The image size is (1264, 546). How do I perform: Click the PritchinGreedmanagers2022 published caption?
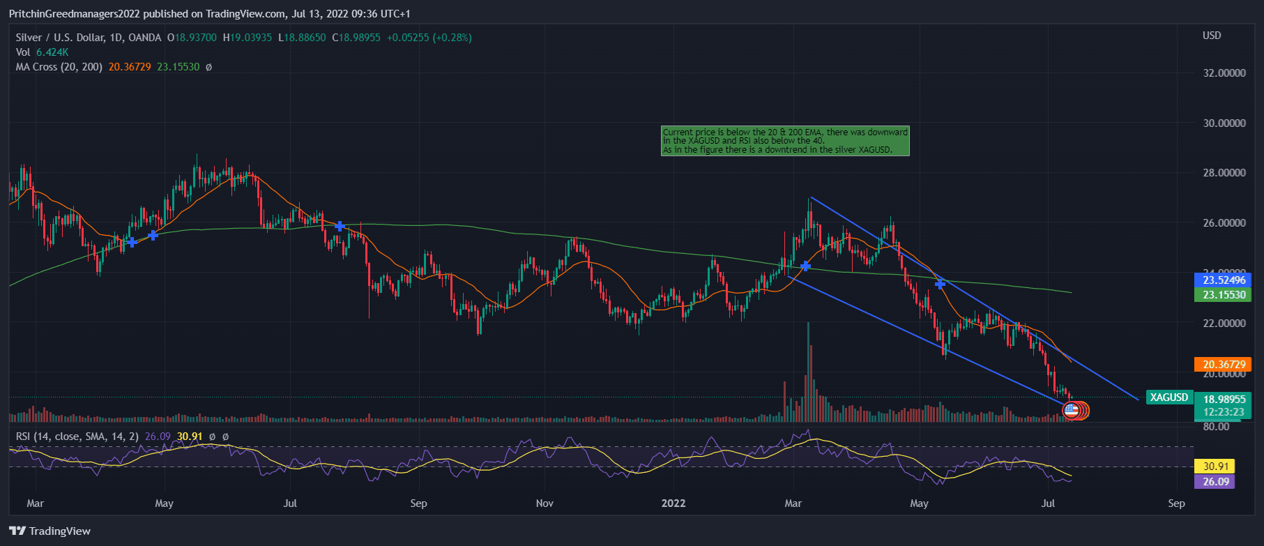pyautogui.click(x=210, y=14)
